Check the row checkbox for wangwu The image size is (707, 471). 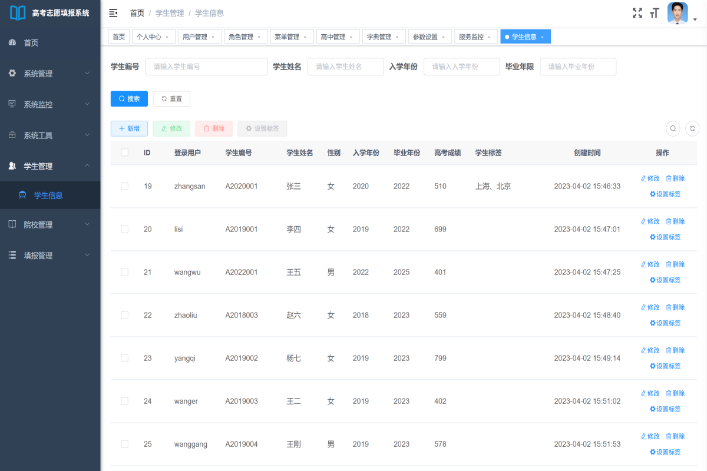point(124,271)
